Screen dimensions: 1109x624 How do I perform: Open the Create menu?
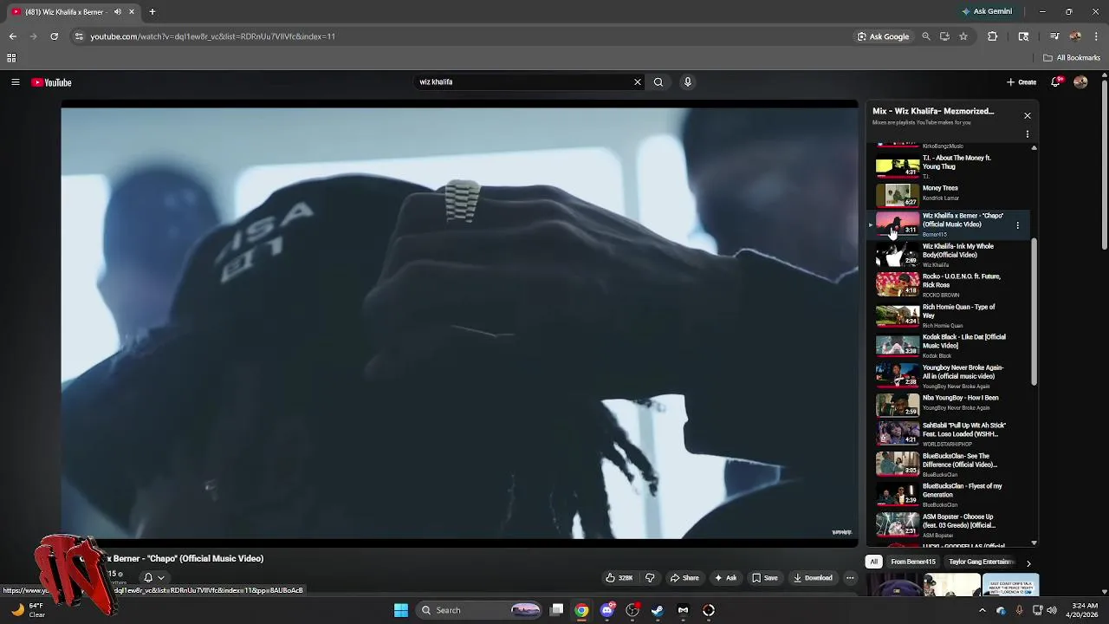tap(1021, 82)
